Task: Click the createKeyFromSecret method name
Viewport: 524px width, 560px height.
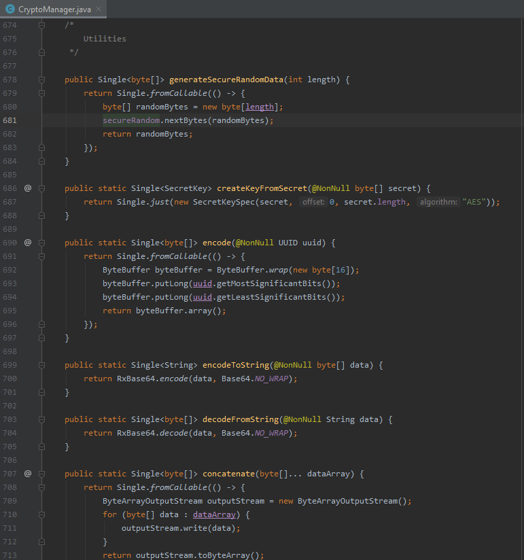Action: coord(262,188)
